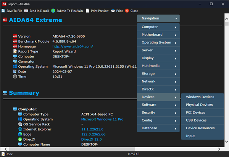Open Print Preview from the toolbar
The width and height of the screenshot is (229, 157).
(87, 11)
